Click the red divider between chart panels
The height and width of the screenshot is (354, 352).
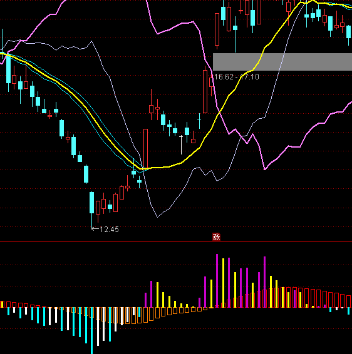coord(176,242)
